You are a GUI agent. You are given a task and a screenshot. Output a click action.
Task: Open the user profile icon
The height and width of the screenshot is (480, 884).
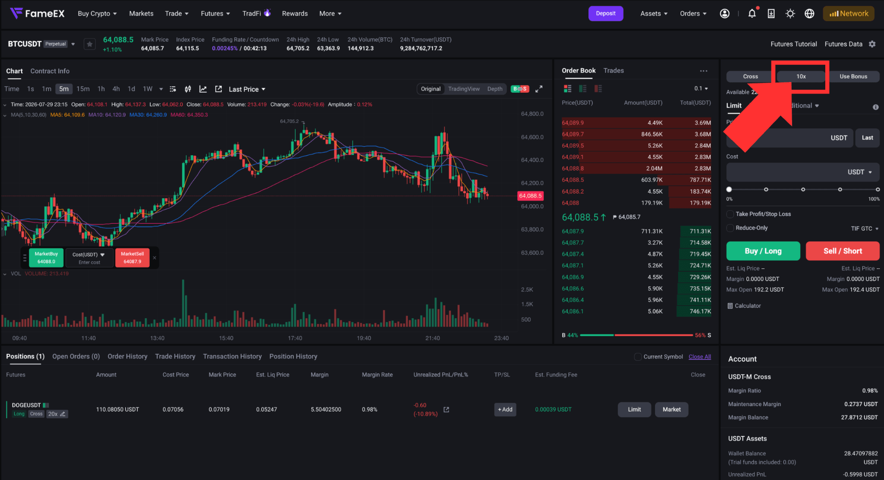(725, 13)
